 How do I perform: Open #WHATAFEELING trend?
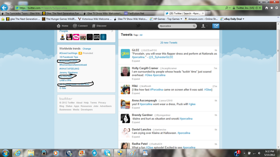click(69, 69)
